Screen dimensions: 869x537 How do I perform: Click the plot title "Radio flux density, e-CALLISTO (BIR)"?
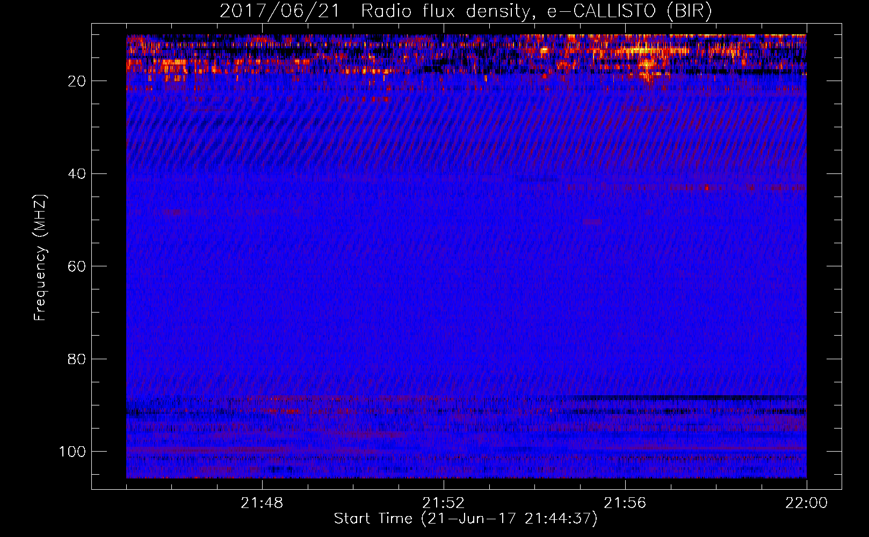click(536, 11)
